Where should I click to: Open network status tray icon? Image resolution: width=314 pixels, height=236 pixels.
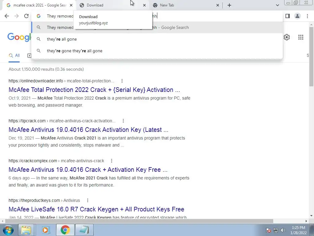(276, 230)
